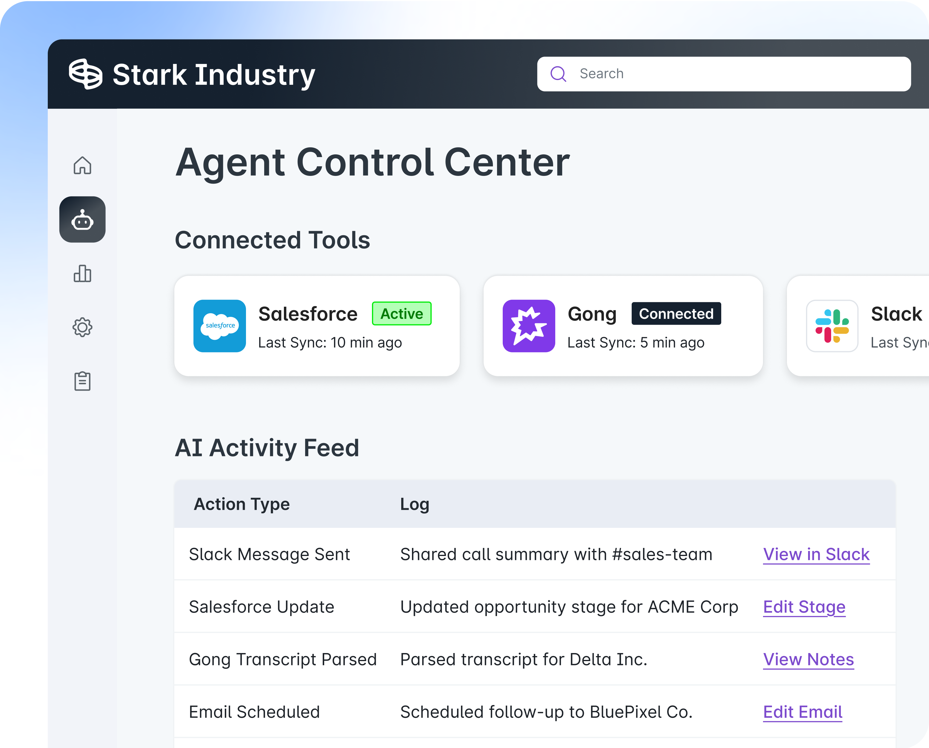
Task: Open View in Slack link
Action: point(816,555)
